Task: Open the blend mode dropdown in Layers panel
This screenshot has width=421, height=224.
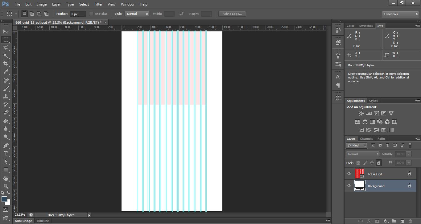Action: tap(362, 154)
